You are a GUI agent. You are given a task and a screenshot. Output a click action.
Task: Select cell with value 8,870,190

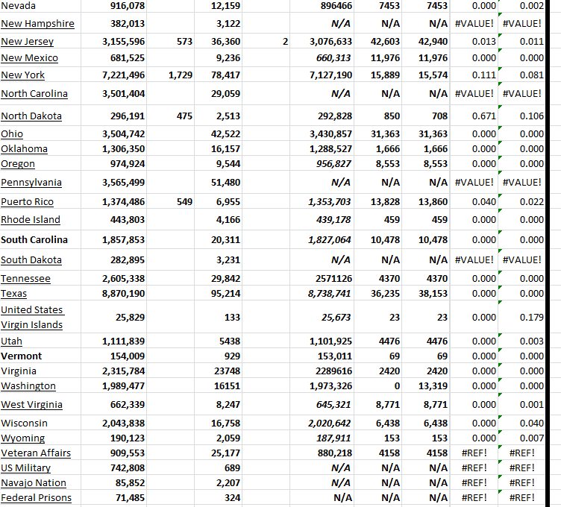coord(114,294)
